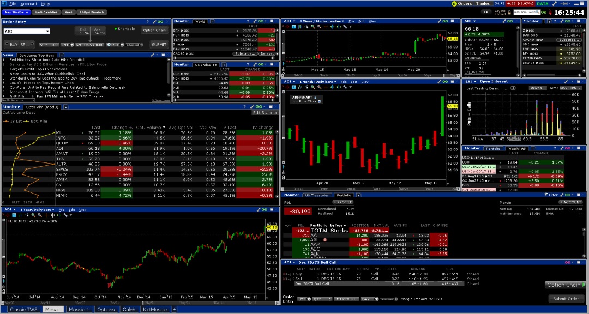Open the 1 Week/30 min candles timeframe dropdown
The image size is (589, 314).
pyautogui.click(x=321, y=21)
